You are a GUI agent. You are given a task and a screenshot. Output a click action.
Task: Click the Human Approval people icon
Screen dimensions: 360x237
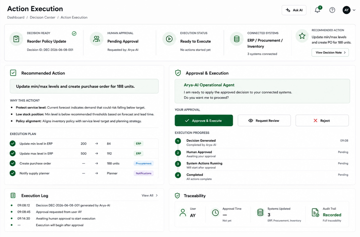[97, 39]
